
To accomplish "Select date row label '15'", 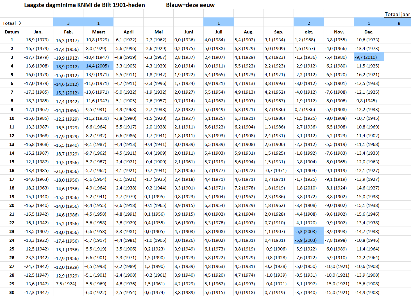I will pos(12,162).
